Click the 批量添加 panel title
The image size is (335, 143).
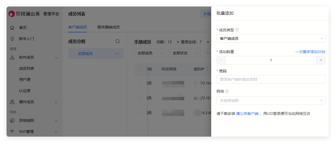click(x=225, y=13)
